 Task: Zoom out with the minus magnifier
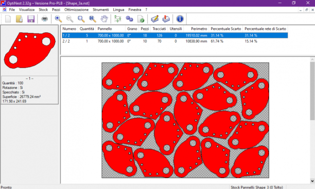pos(69,19)
